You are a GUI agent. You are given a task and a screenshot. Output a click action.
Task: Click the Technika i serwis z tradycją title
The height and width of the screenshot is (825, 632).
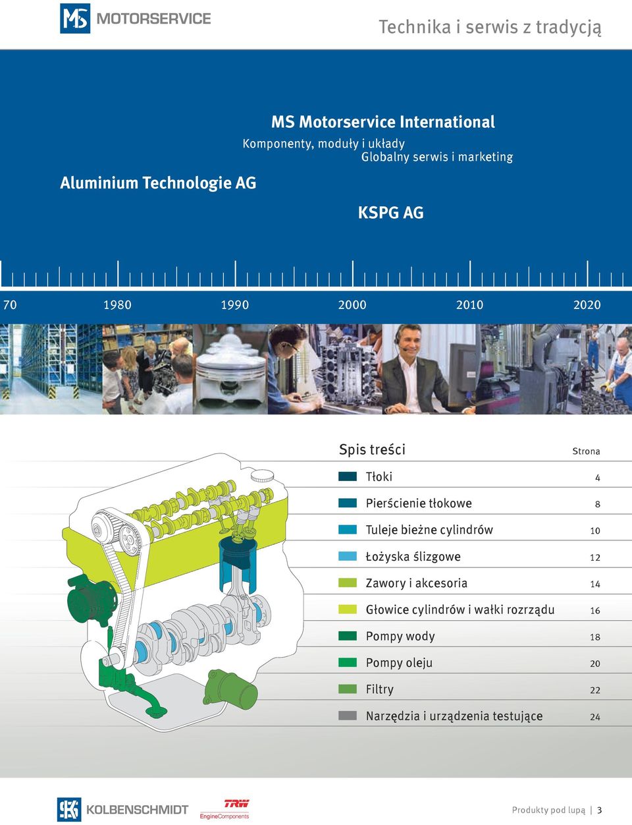coord(490,27)
